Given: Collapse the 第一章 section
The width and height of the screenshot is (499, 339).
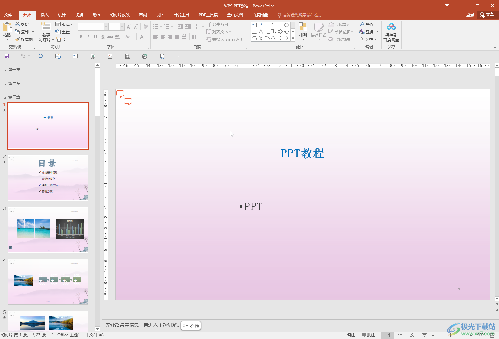Looking at the screenshot, I should pyautogui.click(x=5, y=70).
